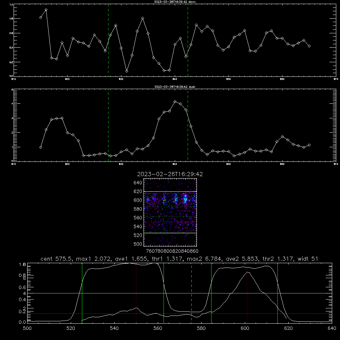Click the y-axis label 3 on the dusk plot
The image size is (340, 340).
click(12, 118)
